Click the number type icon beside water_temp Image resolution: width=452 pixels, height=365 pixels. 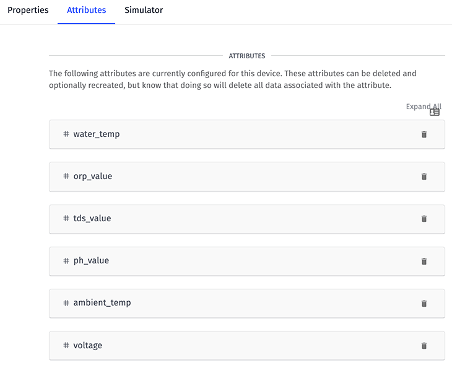pos(66,134)
